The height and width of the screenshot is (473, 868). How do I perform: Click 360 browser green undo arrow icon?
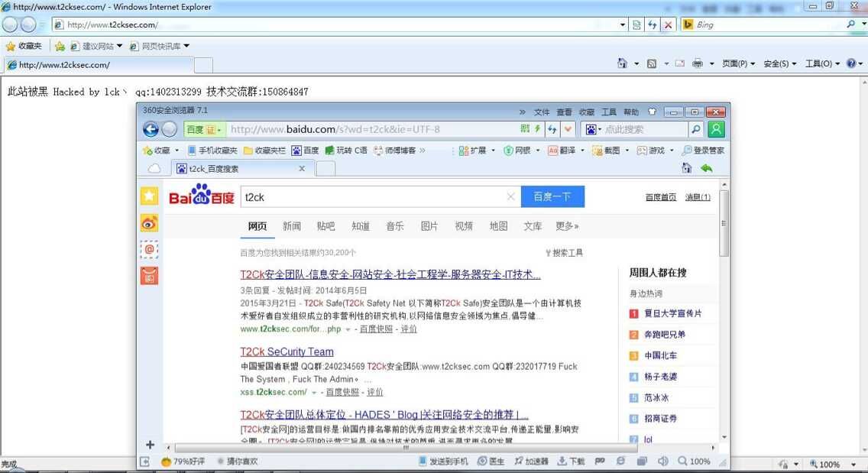coord(706,168)
